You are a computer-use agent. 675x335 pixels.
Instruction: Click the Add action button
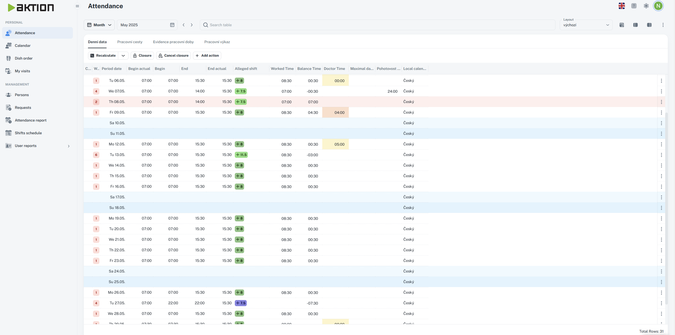(x=207, y=56)
